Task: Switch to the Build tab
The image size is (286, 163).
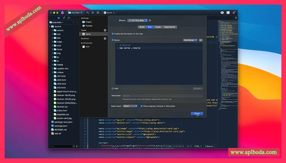Action: tap(142, 27)
